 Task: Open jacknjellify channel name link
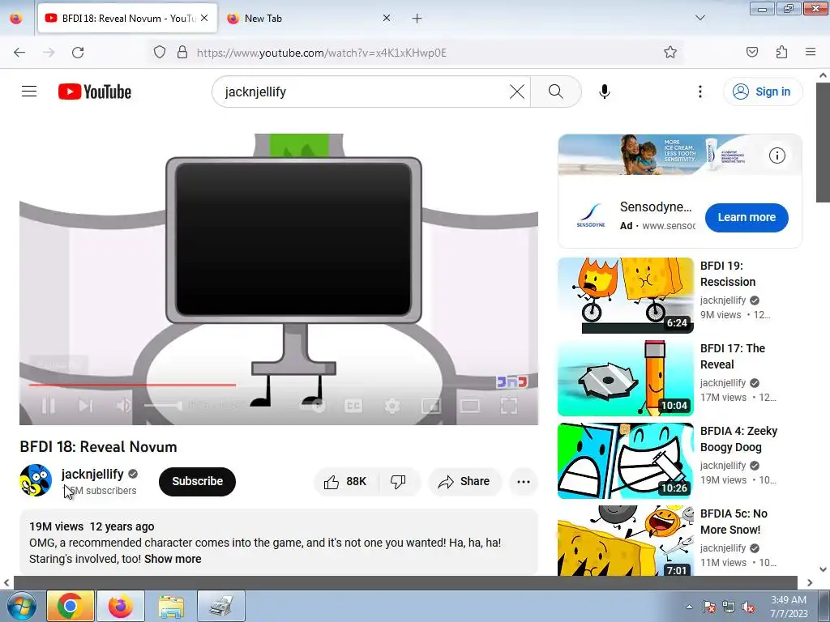[92, 474]
